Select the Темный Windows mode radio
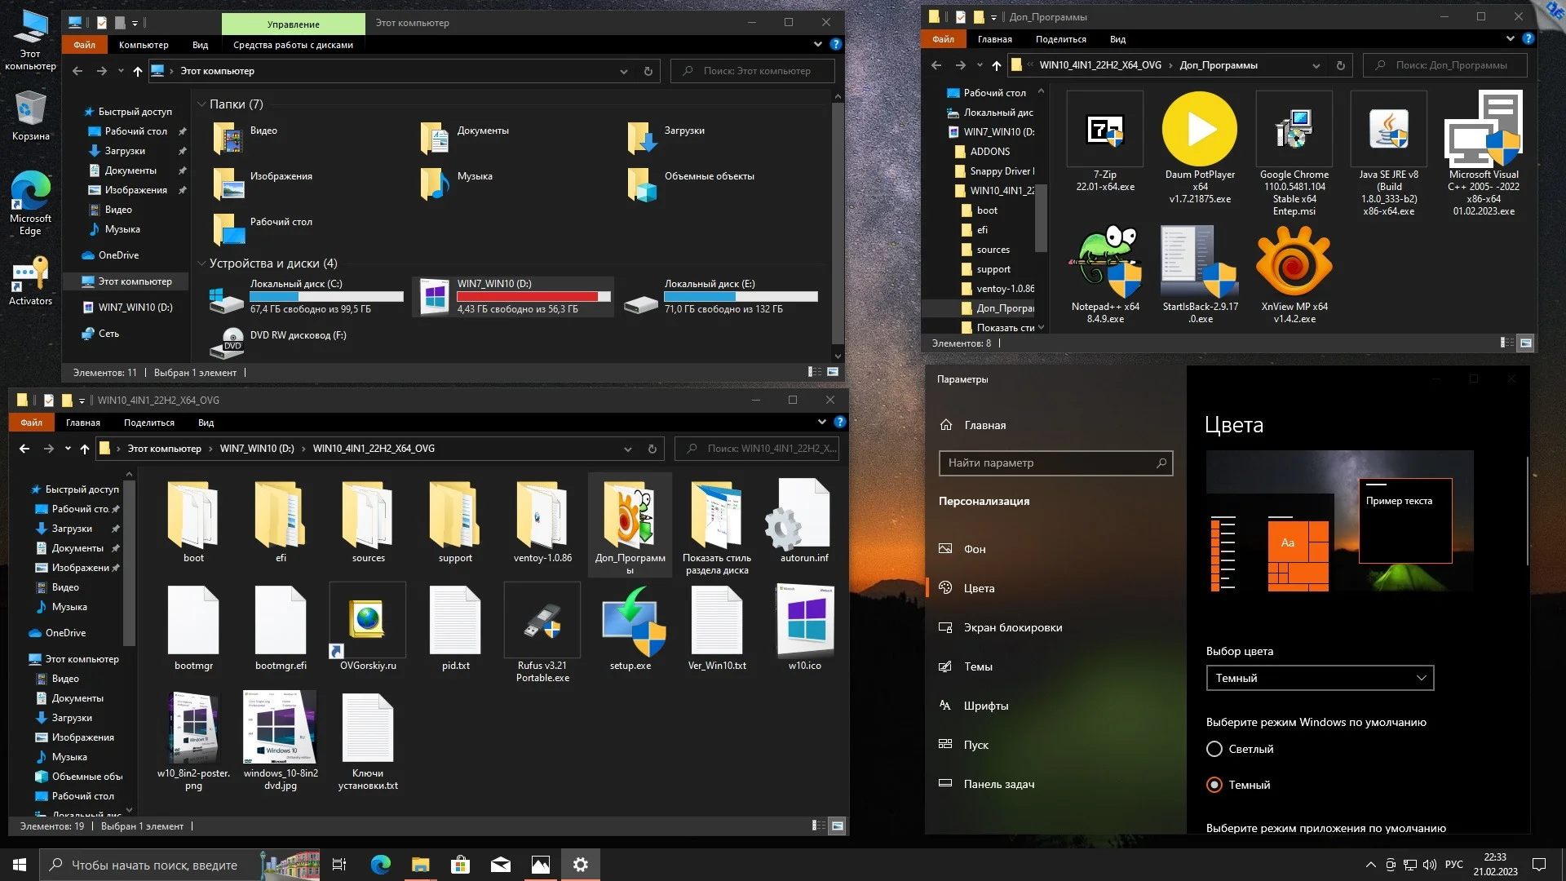The height and width of the screenshot is (881, 1566). pyautogui.click(x=1214, y=785)
